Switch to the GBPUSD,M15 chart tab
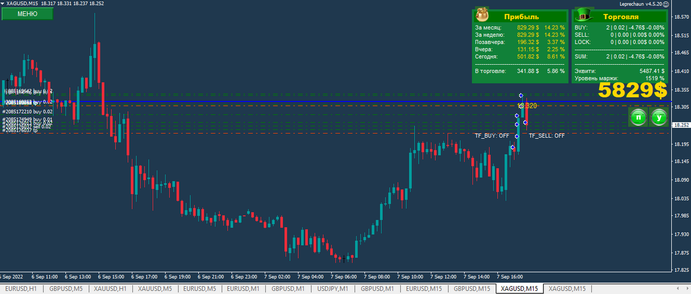 coord(471,289)
